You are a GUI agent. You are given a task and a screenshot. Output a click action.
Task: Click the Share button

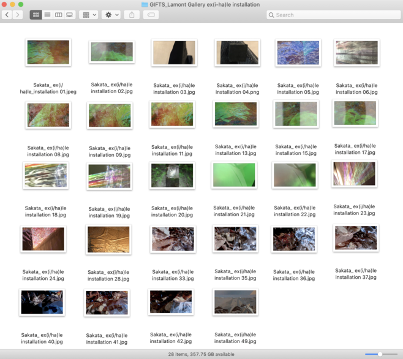click(x=132, y=15)
